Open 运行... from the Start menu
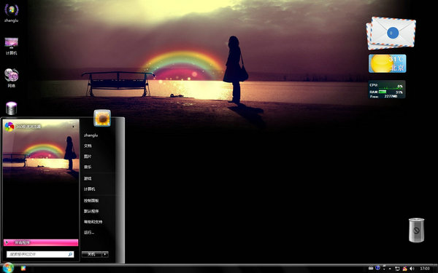 click(x=89, y=233)
